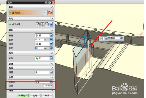Screen dimensions: 146x98
Task: Expand the 拔模 section
Action: 52,64
